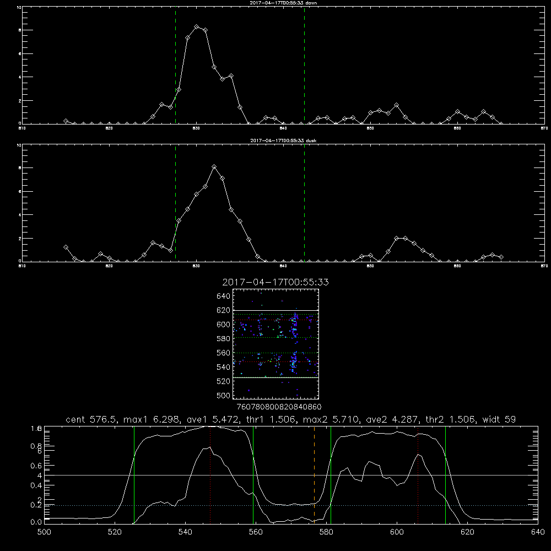The width and height of the screenshot is (551, 551).
Task: Click upper red dotted line in image panel
Action: click(276, 320)
